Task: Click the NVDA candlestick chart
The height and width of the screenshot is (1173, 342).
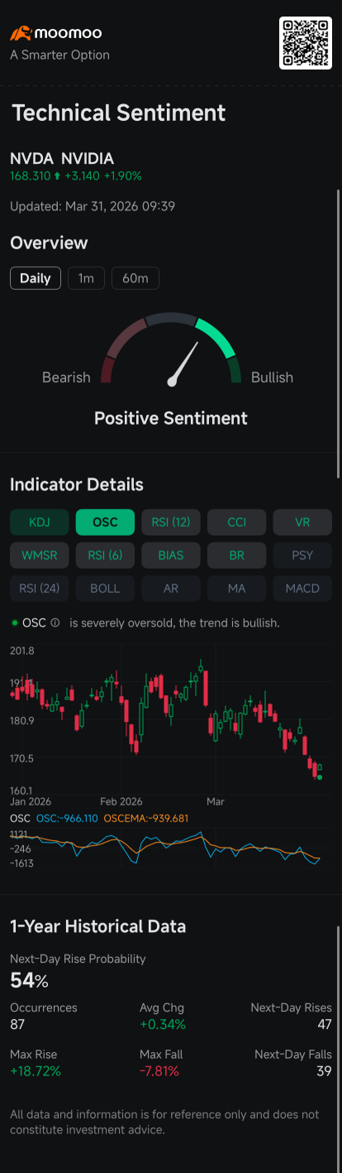Action: [170, 721]
